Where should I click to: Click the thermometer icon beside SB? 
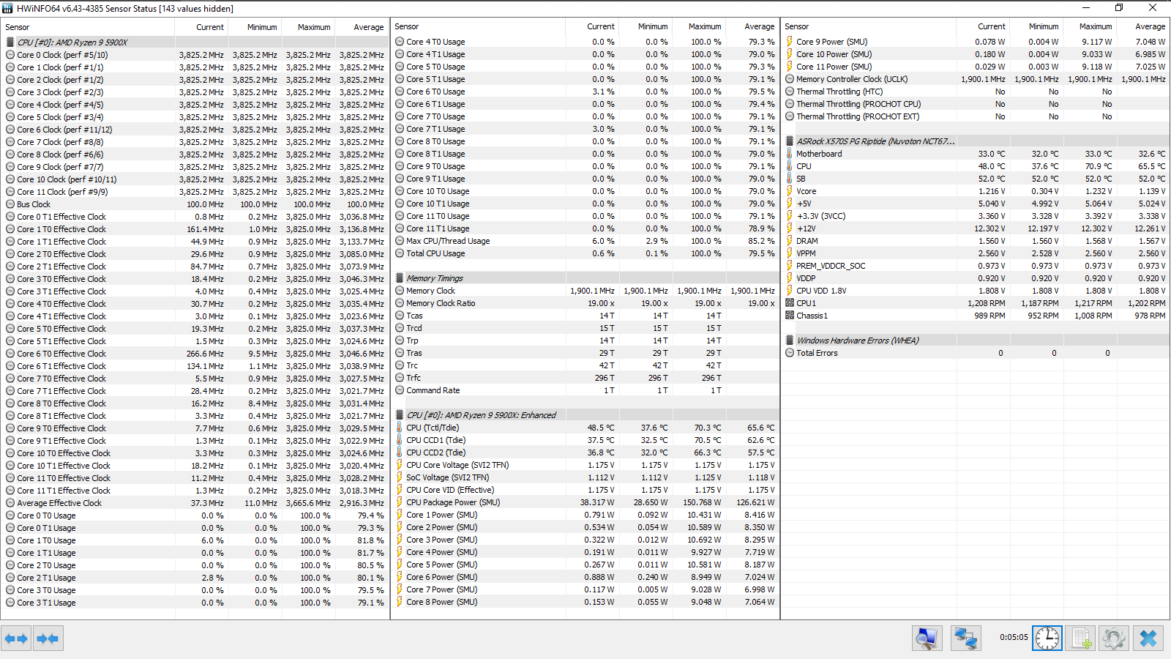[x=790, y=179]
